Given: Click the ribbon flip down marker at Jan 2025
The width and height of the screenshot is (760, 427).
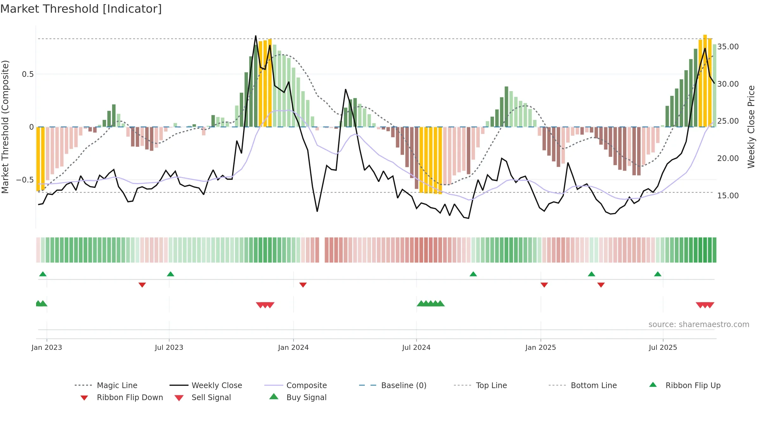Looking at the screenshot, I should point(544,285).
